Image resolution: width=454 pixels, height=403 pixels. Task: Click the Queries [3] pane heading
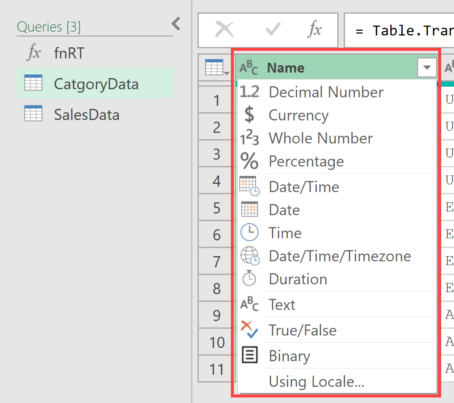49,27
